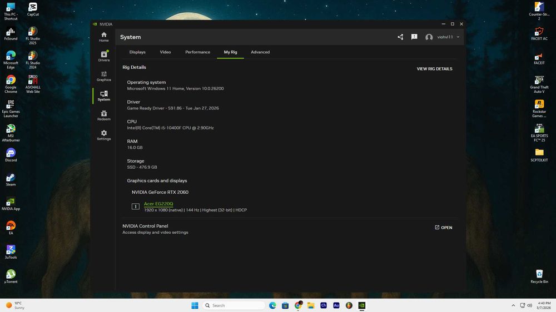
Task: Open Recycle Bin on desktop
Action: tap(539, 276)
